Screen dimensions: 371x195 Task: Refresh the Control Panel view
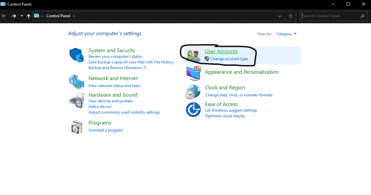pos(291,16)
